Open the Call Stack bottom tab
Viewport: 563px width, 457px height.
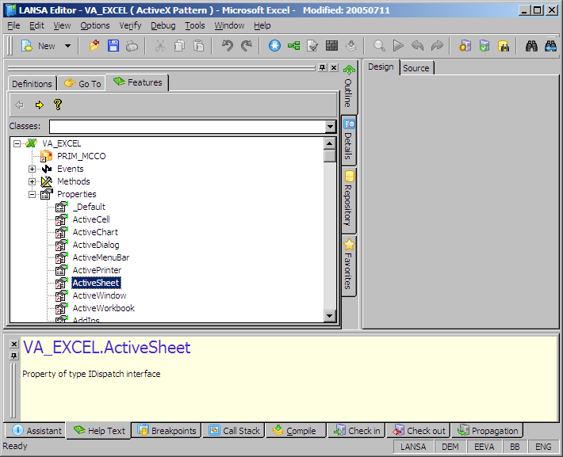(234, 430)
